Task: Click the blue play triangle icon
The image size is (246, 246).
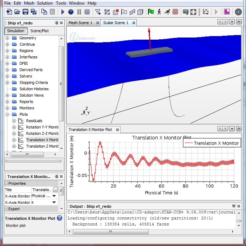Action: 63,12
